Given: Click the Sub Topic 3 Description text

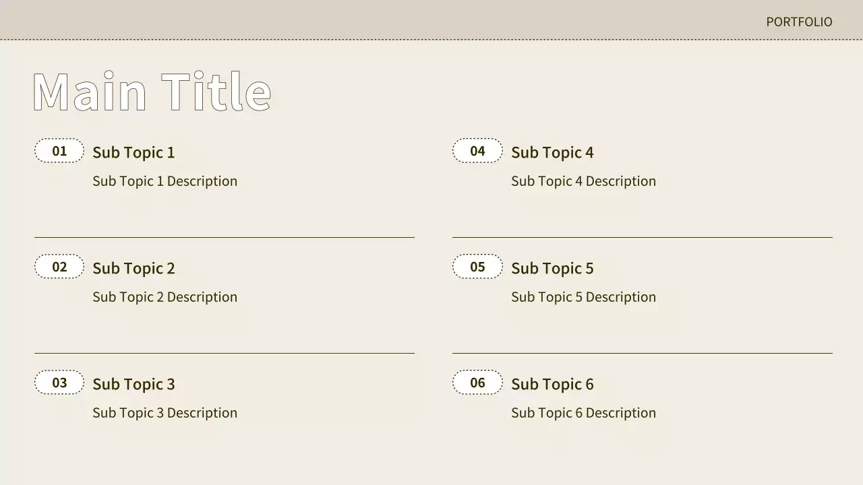Looking at the screenshot, I should point(165,413).
